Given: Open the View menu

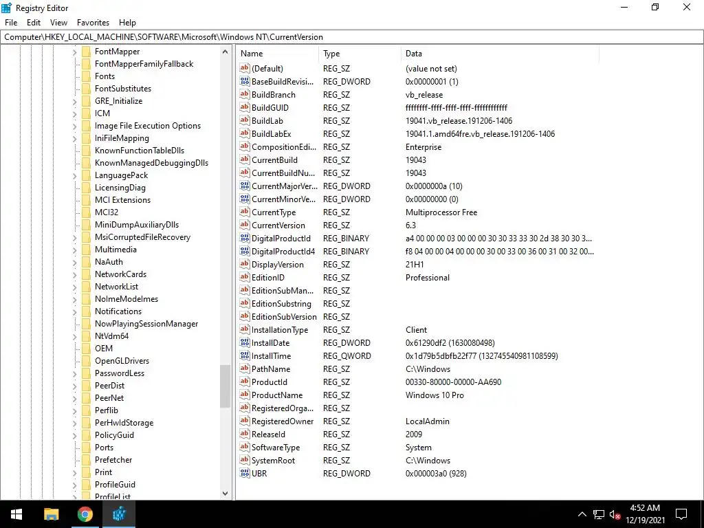Looking at the screenshot, I should 59,23.
